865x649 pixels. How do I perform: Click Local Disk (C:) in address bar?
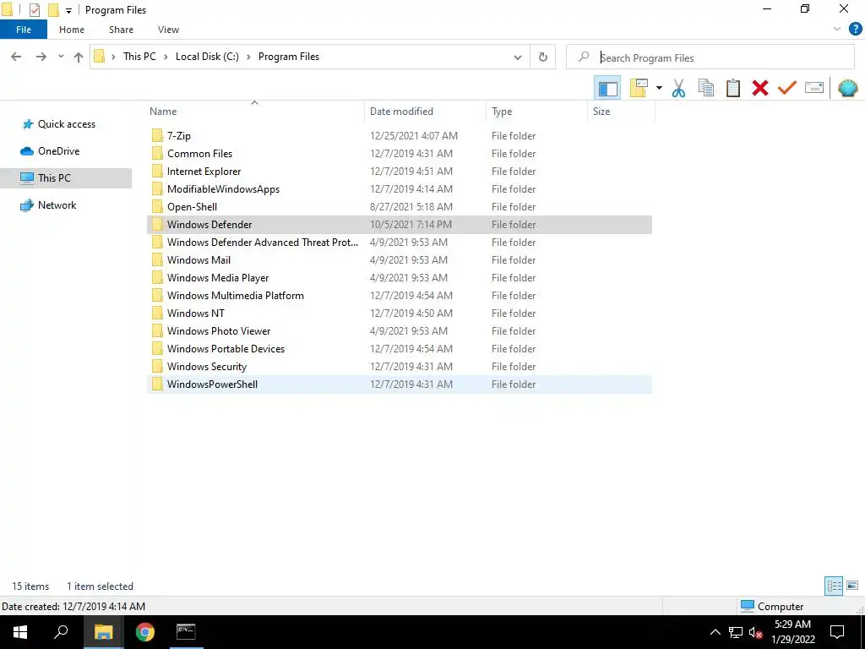(x=207, y=57)
